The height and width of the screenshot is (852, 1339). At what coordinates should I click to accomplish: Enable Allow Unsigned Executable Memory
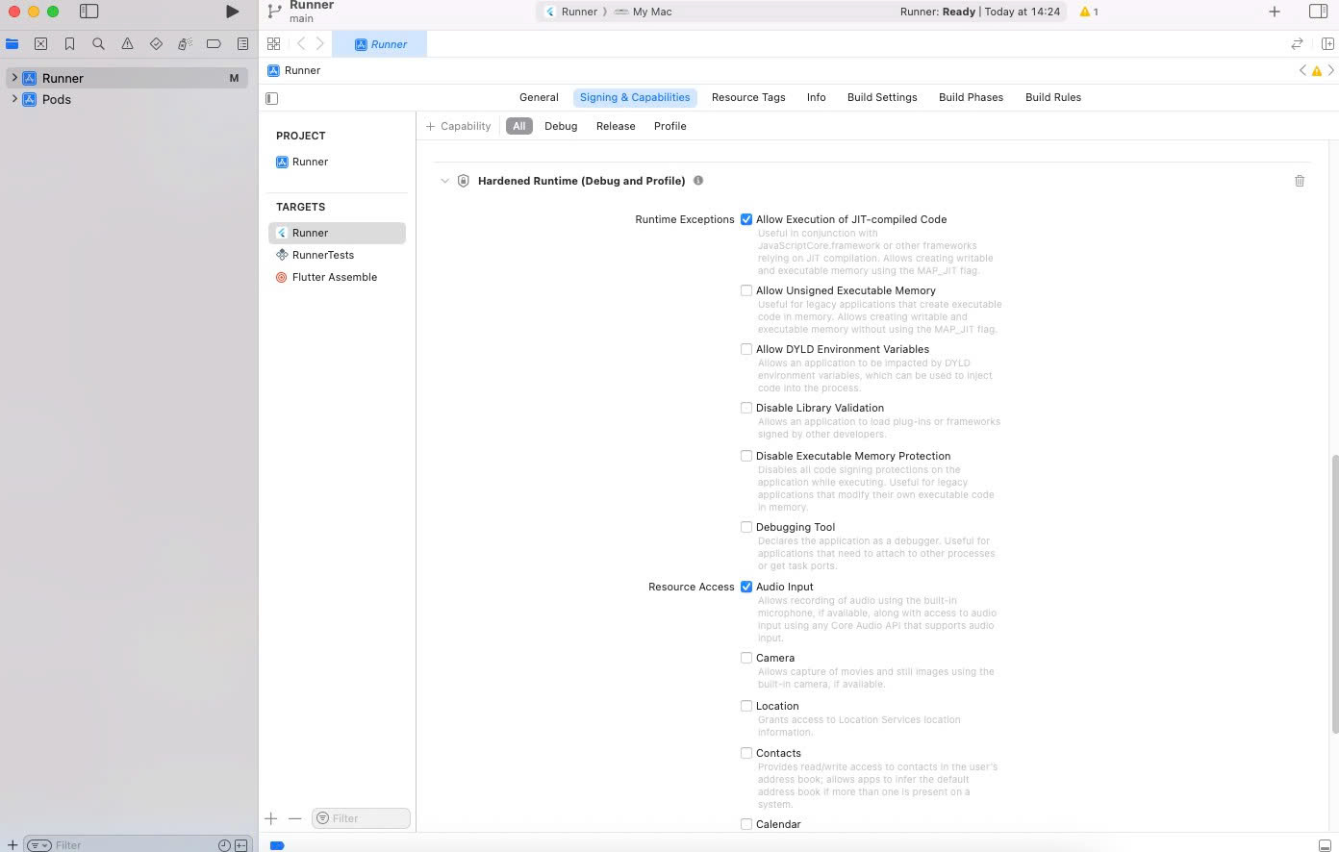pyautogui.click(x=746, y=290)
